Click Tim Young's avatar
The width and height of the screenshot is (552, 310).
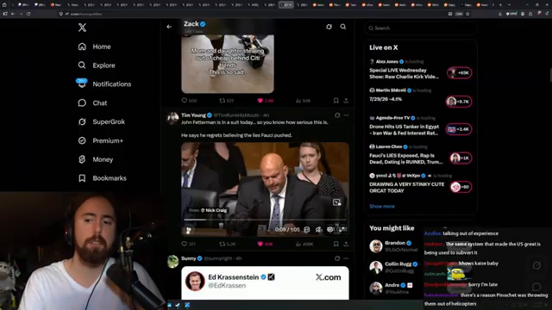click(172, 119)
